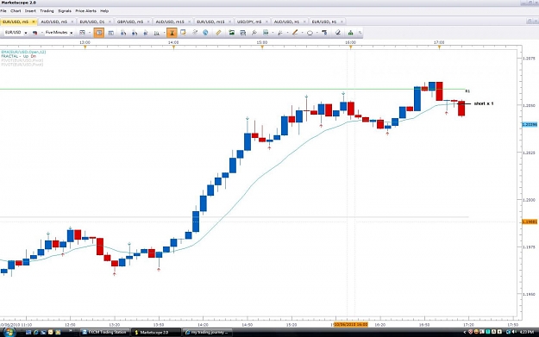
Task: Click the layout grid icon after Five Minutes
Action: (x=82, y=33)
